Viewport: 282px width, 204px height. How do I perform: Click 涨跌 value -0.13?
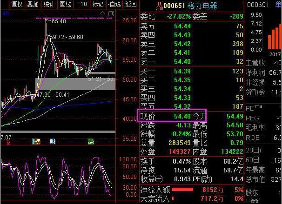pyautogui.click(x=183, y=125)
